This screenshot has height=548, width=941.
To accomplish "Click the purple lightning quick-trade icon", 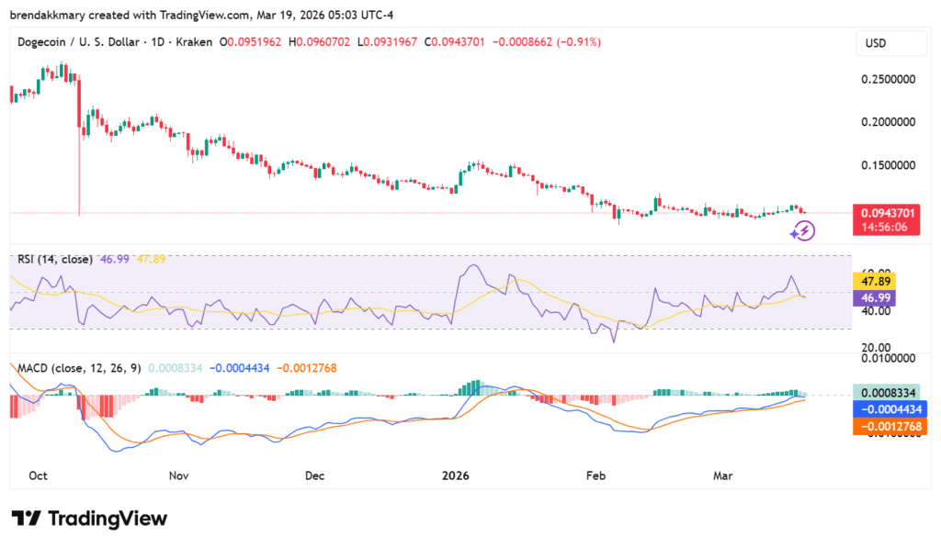I will point(805,230).
